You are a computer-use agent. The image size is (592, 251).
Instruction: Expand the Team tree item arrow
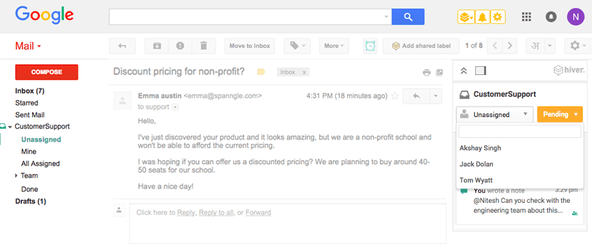click(x=16, y=175)
